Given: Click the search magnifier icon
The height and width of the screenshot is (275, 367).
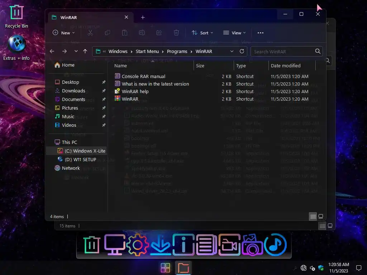Looking at the screenshot, I should pos(318,51).
